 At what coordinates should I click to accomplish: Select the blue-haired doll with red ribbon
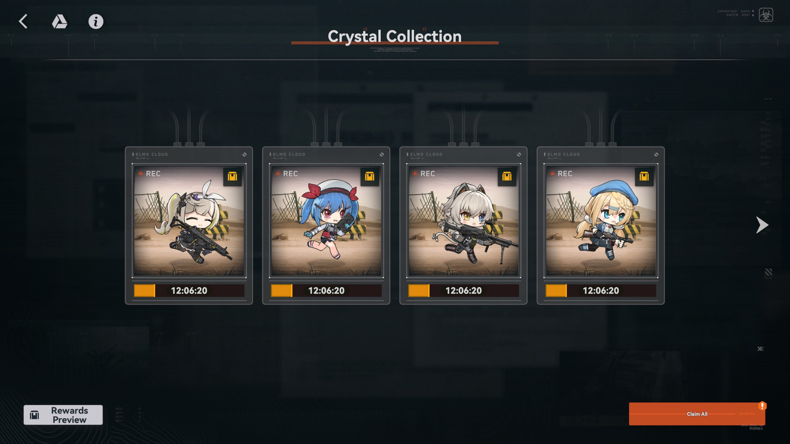pyautogui.click(x=326, y=221)
